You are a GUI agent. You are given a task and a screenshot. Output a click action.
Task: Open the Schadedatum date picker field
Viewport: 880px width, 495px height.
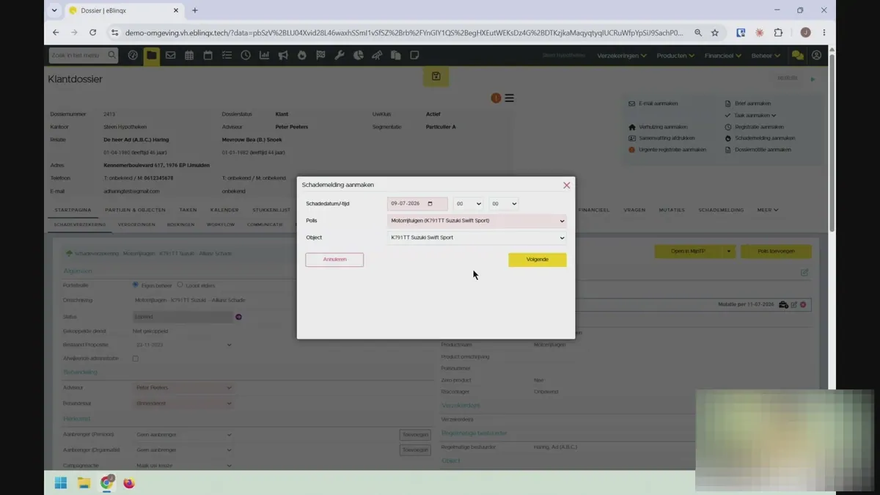pos(417,204)
